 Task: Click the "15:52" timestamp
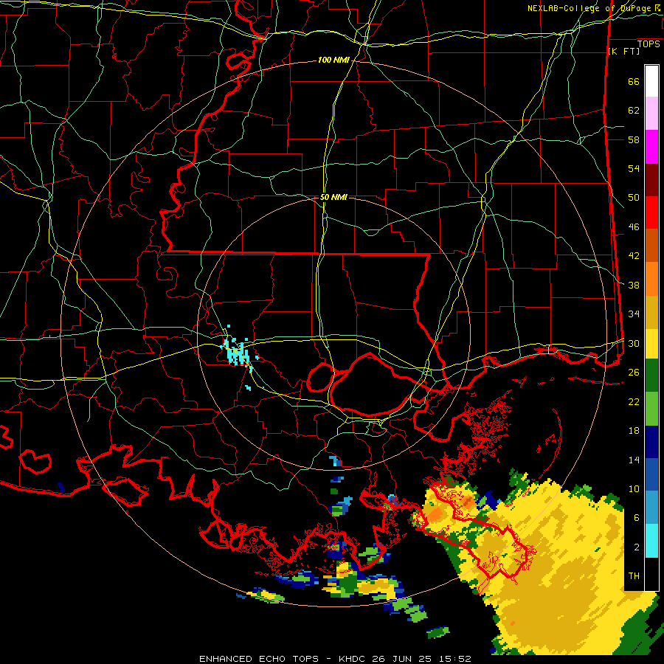click(454, 659)
